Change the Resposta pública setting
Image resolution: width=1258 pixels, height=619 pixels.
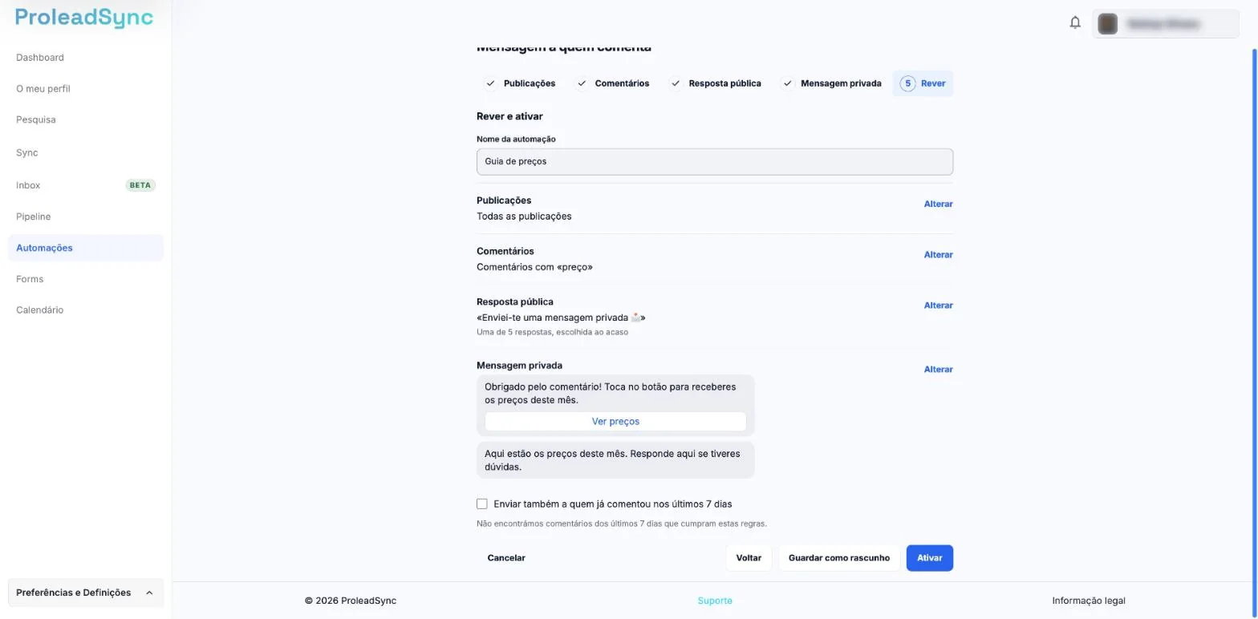click(938, 305)
